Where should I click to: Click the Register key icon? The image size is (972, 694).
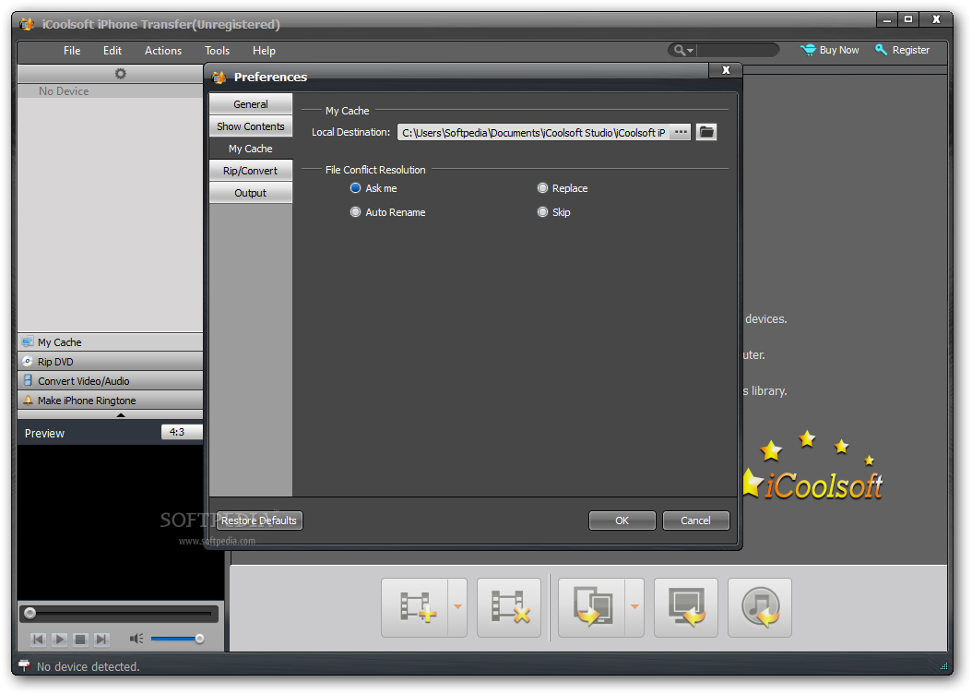[x=881, y=50]
